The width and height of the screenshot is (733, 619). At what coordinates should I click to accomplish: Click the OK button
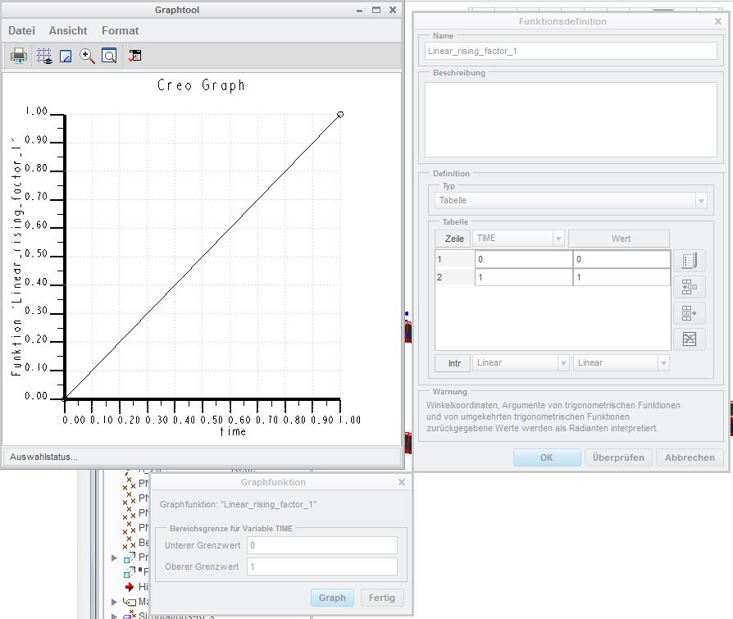547,457
